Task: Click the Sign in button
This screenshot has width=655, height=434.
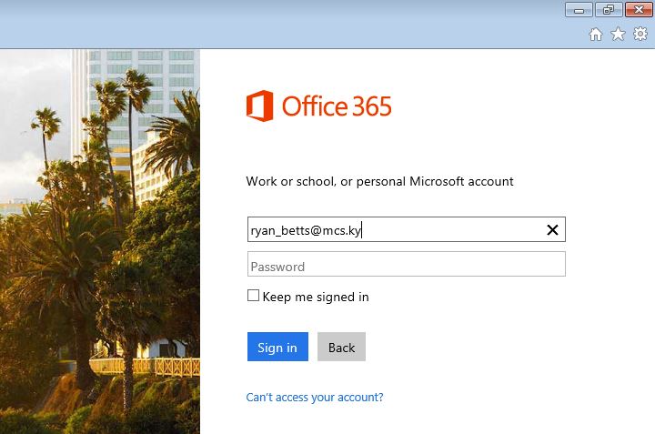Action: [277, 347]
